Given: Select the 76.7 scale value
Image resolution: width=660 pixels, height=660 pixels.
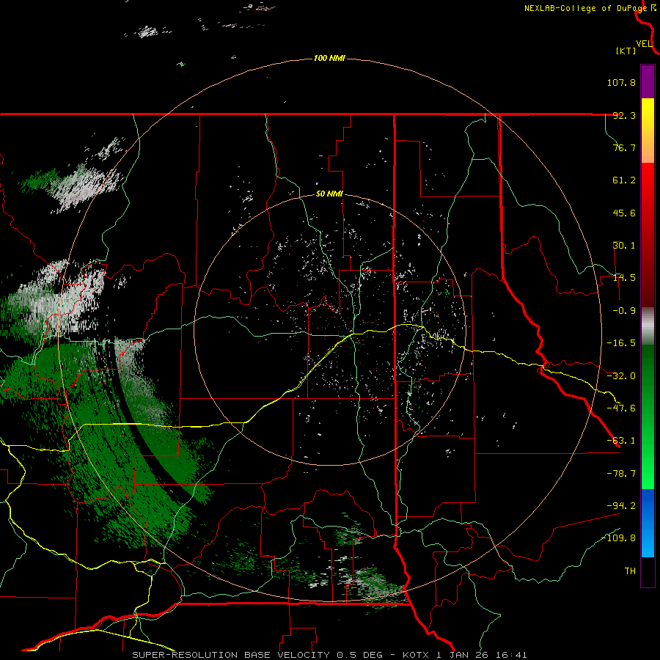Looking at the screenshot, I should click(x=624, y=147).
